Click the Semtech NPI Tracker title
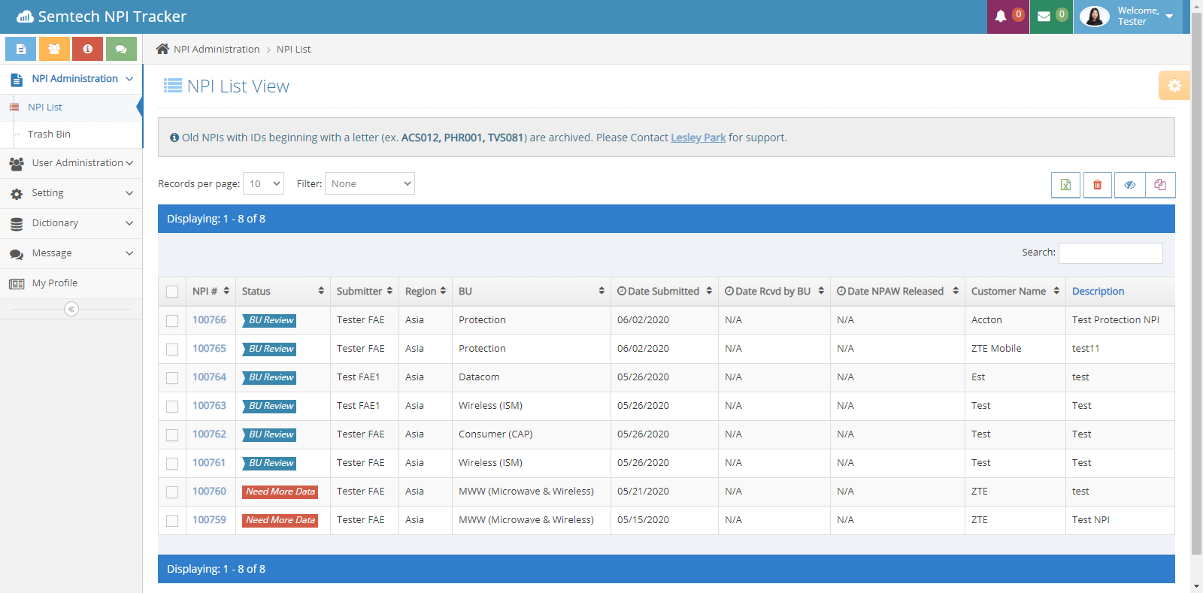Screen dimensions: 1203x593 pyautogui.click(x=112, y=17)
